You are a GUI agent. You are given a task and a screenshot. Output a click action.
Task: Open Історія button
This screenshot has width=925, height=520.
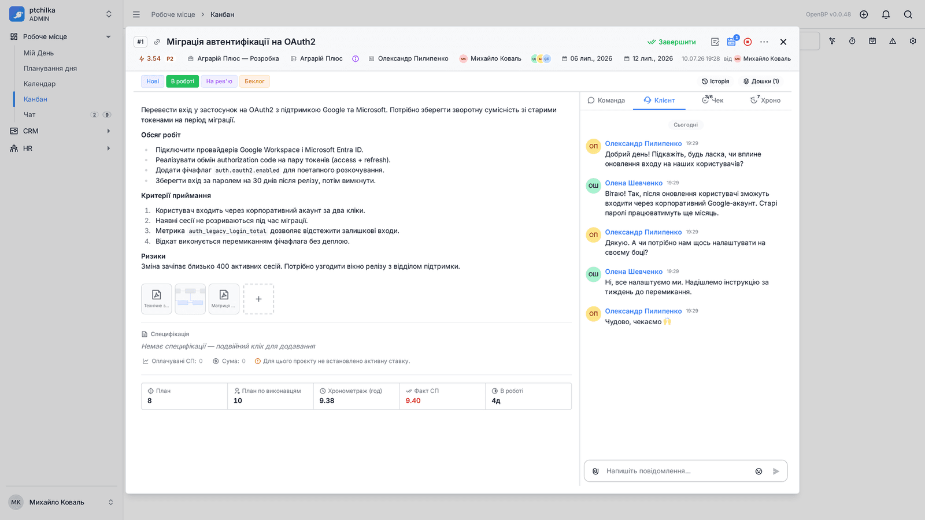click(715, 81)
